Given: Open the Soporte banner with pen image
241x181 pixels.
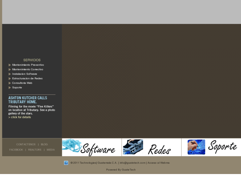Looking at the screenshot, I should (211, 147).
